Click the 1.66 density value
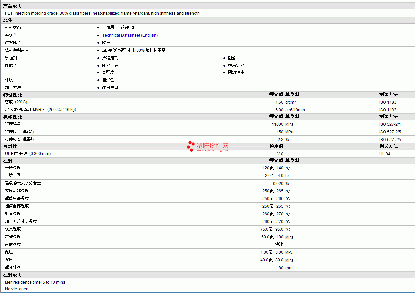Screen dimensions: 415x293 pos(279,102)
